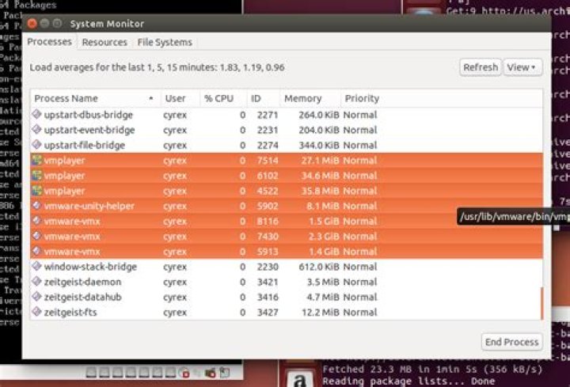Click the 1.5 GiB memory value
This screenshot has width=570, height=387.
point(324,221)
